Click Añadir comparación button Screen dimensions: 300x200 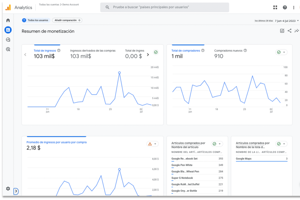(x=67, y=20)
